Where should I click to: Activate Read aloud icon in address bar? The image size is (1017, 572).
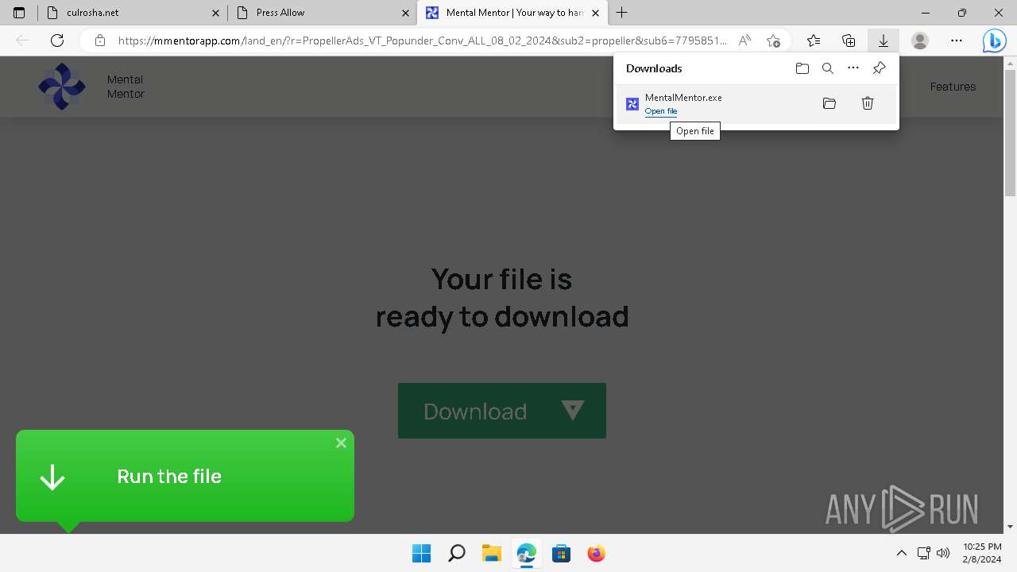(744, 41)
